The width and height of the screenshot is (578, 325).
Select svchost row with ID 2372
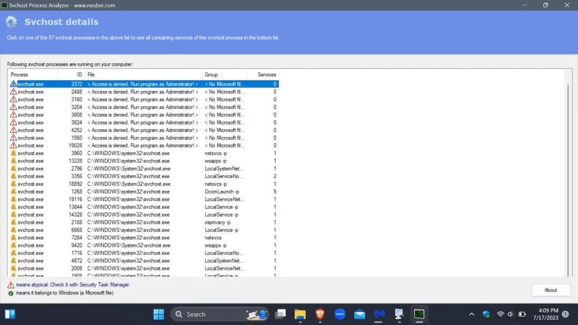click(x=143, y=84)
